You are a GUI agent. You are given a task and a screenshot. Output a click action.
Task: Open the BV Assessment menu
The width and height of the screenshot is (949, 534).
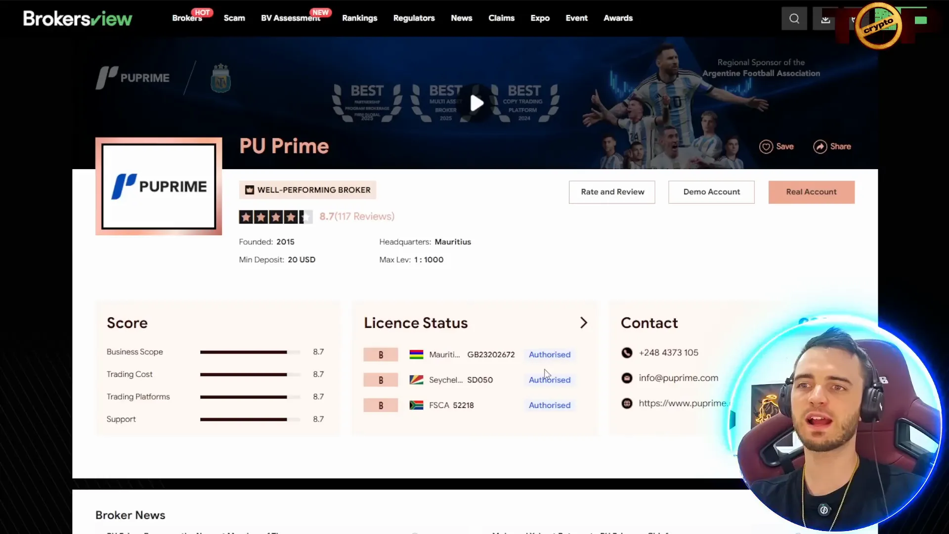click(x=291, y=18)
